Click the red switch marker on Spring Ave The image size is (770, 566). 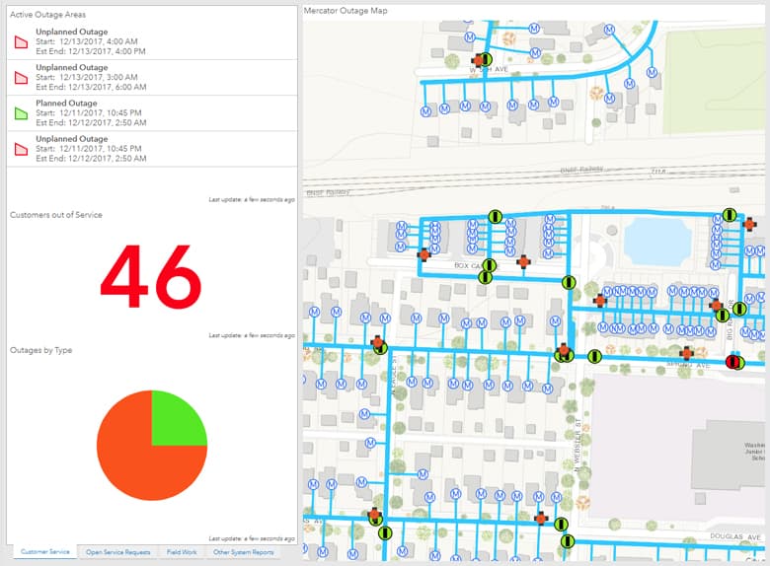(731, 363)
